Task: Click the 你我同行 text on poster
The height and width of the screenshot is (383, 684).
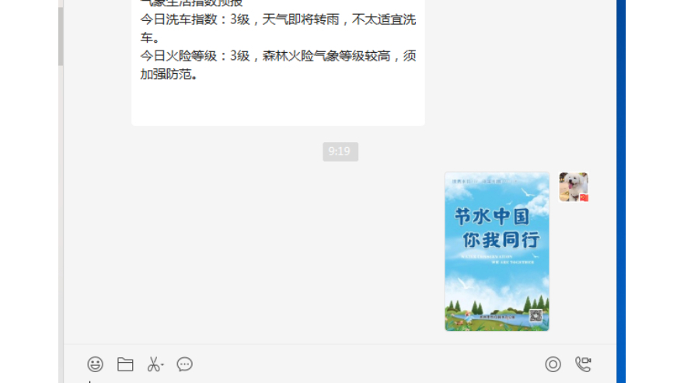Action: pyautogui.click(x=501, y=239)
